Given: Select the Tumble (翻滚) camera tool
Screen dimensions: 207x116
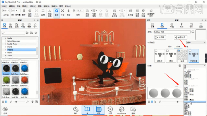Looking at the screenshot, I should click(x=57, y=13).
